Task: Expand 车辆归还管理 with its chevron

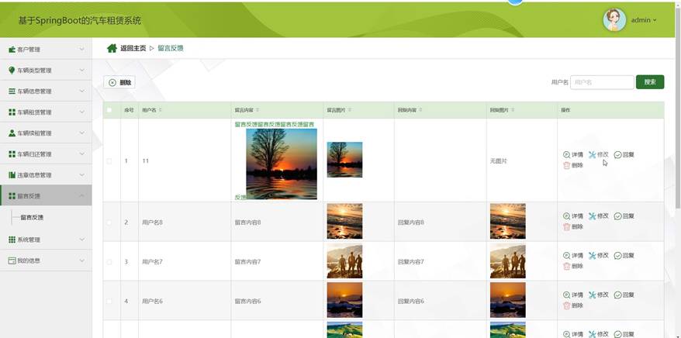Action: tap(81, 154)
